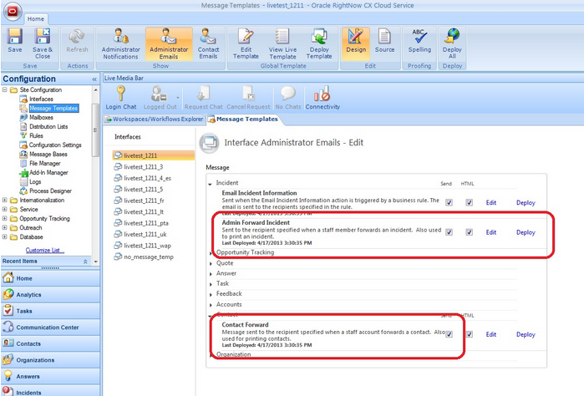Switch to Workspaces/Workflows Explorer tab
The width and height of the screenshot is (584, 396).
pos(155,119)
